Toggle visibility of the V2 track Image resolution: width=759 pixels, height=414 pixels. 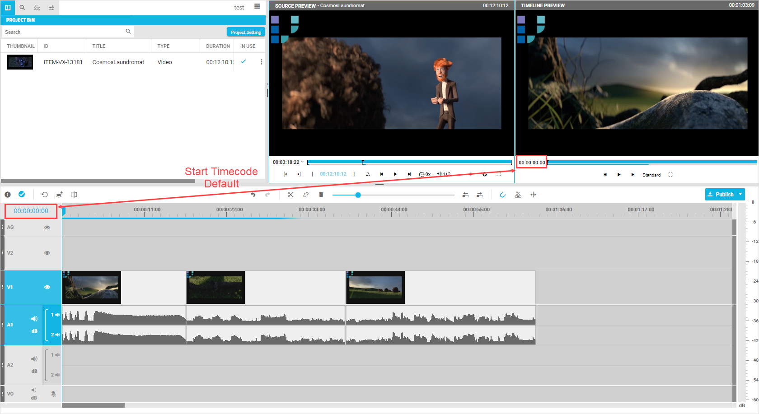point(47,253)
